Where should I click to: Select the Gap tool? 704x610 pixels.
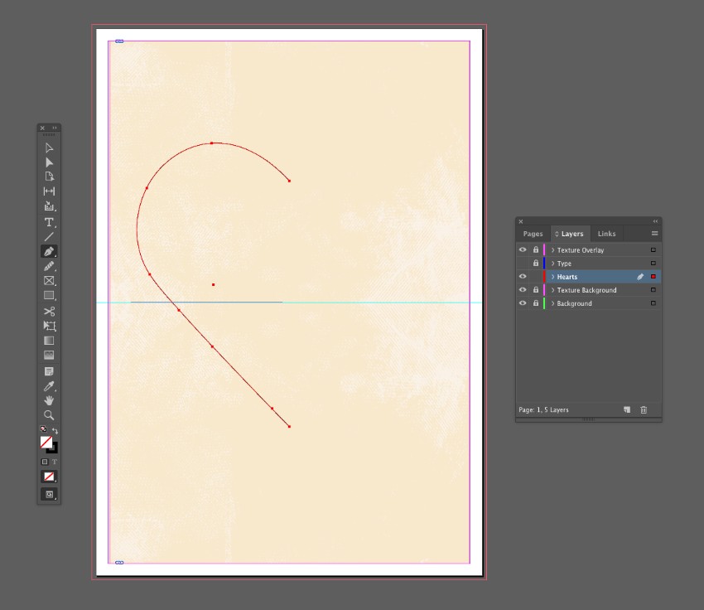[49, 191]
